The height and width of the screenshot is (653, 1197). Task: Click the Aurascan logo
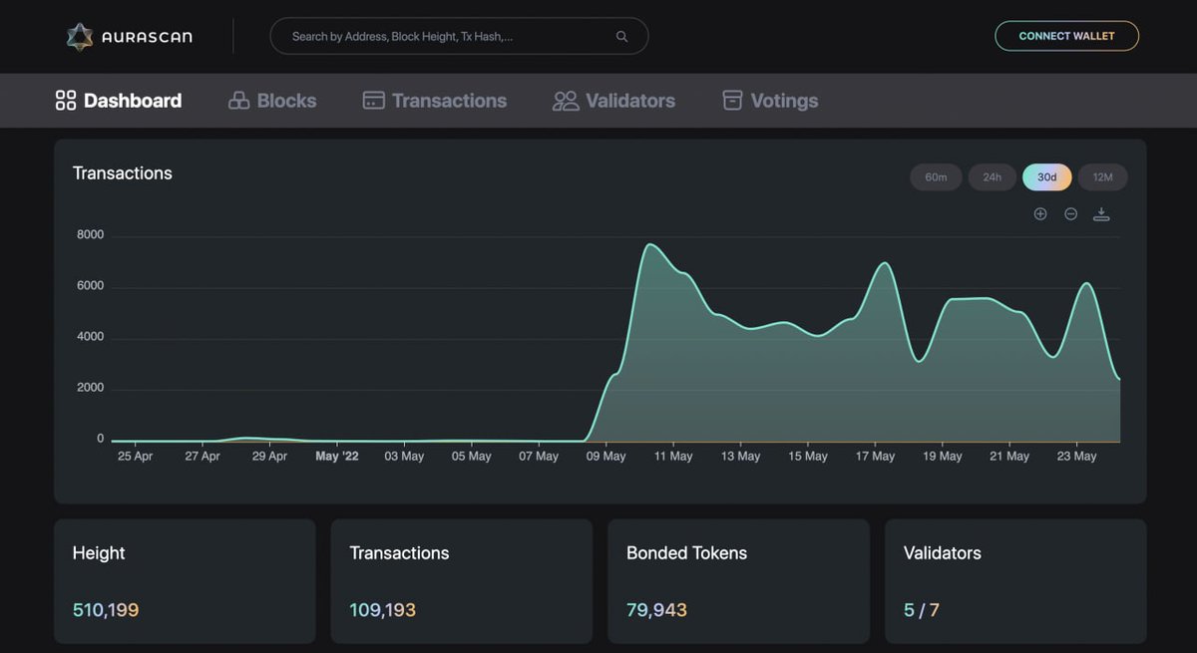tap(129, 37)
